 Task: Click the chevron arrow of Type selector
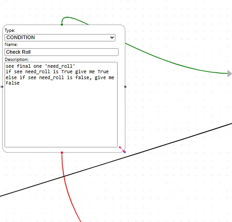(112, 37)
